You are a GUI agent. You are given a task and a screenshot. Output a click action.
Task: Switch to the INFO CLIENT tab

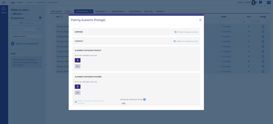pos(57,11)
